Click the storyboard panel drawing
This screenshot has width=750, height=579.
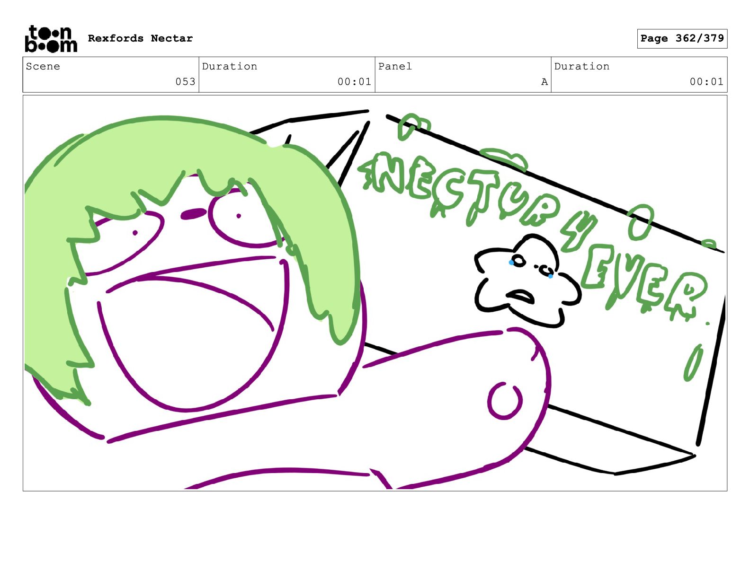click(x=375, y=293)
